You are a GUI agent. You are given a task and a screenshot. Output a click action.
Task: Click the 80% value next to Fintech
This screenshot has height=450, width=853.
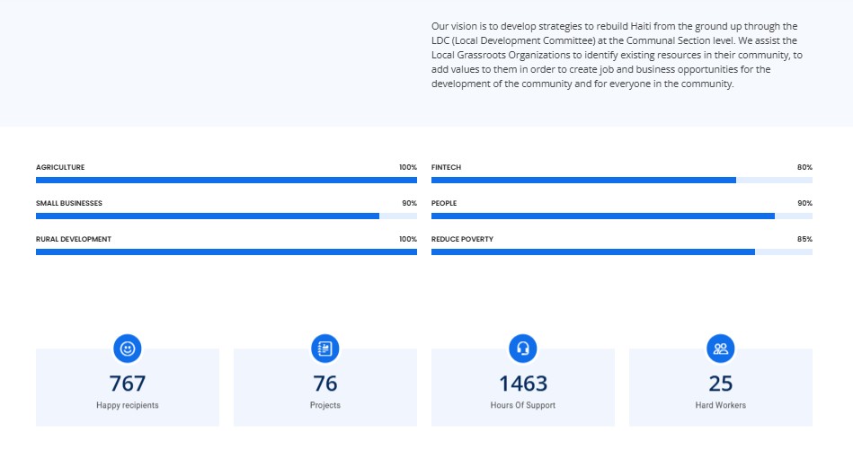click(804, 167)
